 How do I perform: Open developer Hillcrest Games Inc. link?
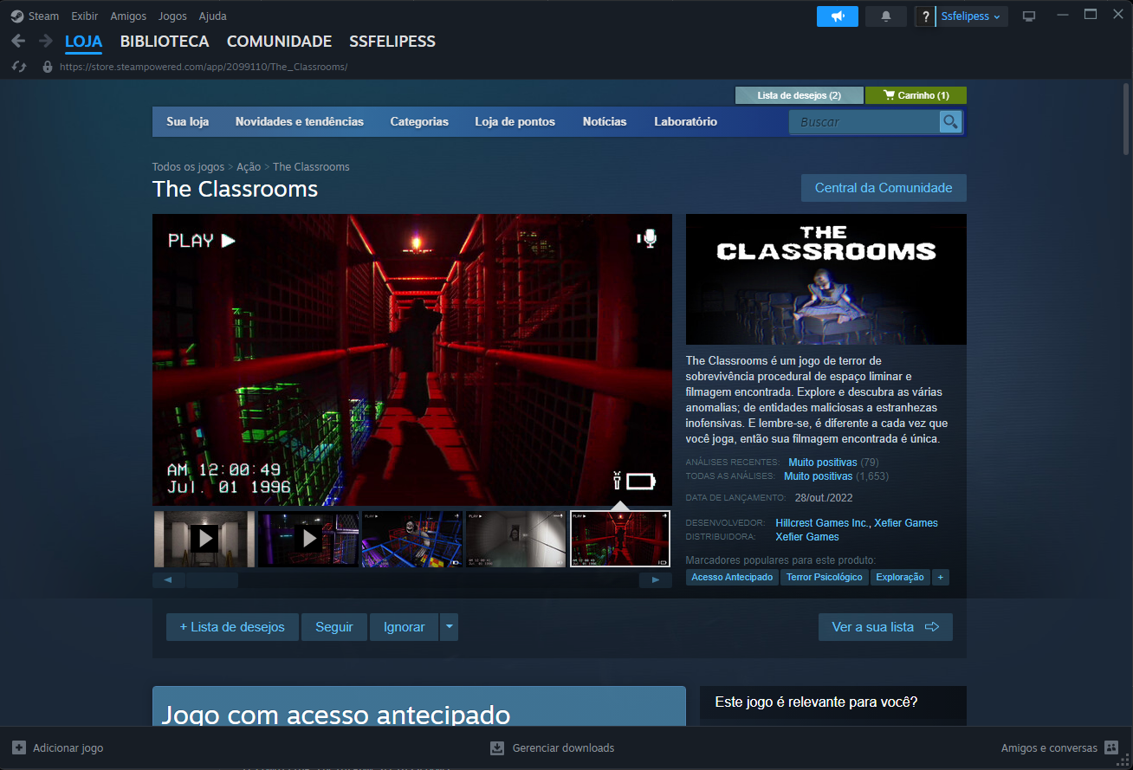(822, 523)
